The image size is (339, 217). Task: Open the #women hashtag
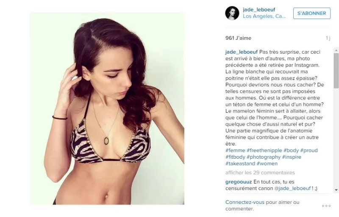point(267,163)
